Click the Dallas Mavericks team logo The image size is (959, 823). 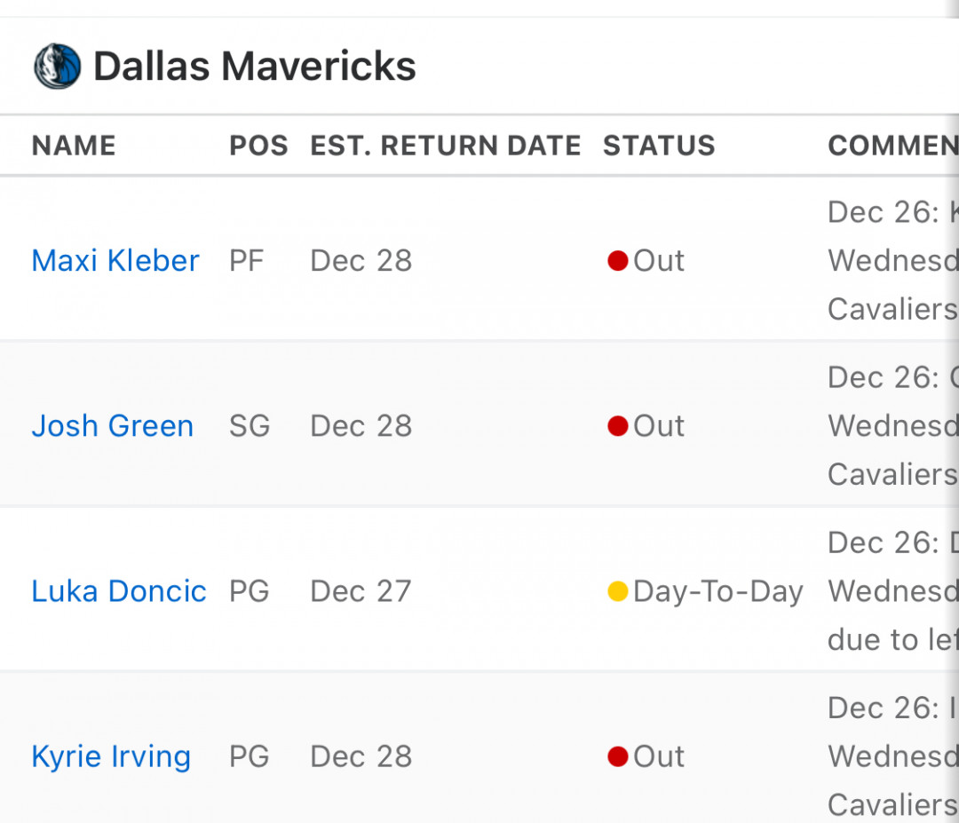point(57,66)
